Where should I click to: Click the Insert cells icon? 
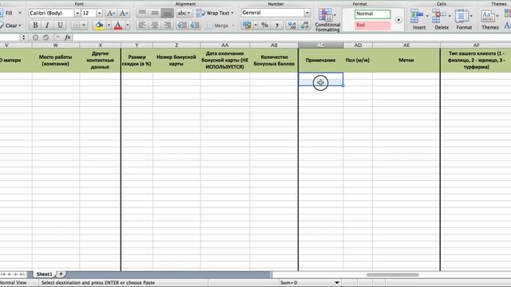417,16
